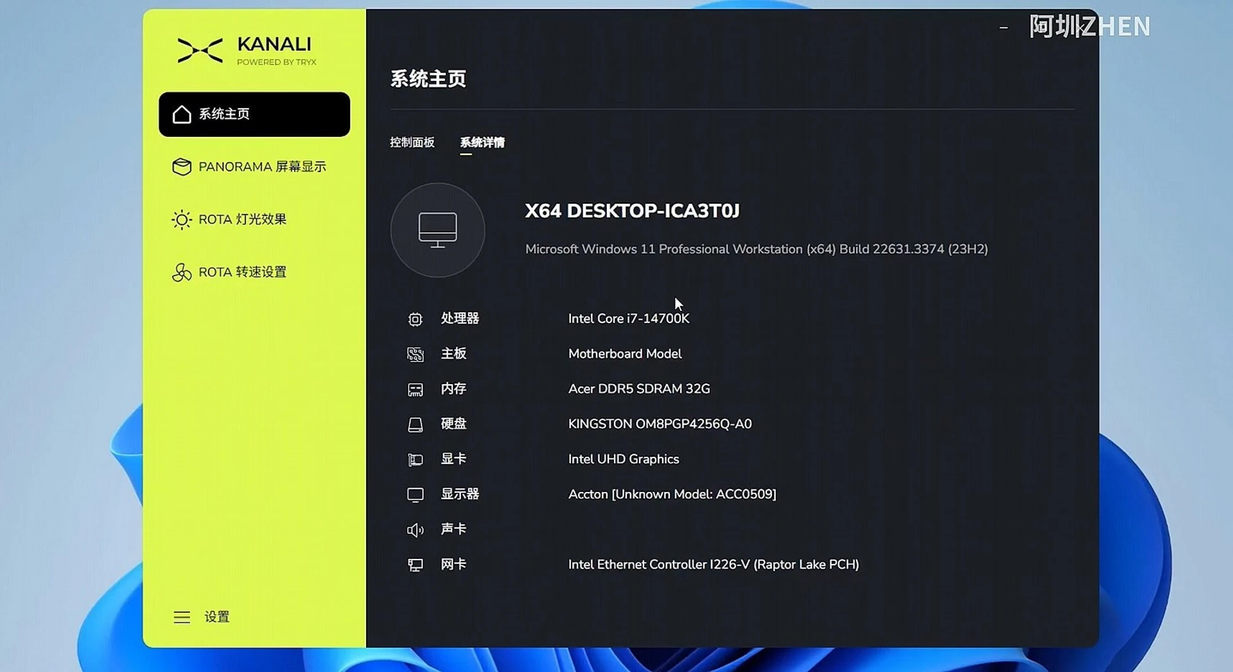
Task: Click the Accton [Unknown Model: ACC0509] value
Action: pyautogui.click(x=672, y=494)
